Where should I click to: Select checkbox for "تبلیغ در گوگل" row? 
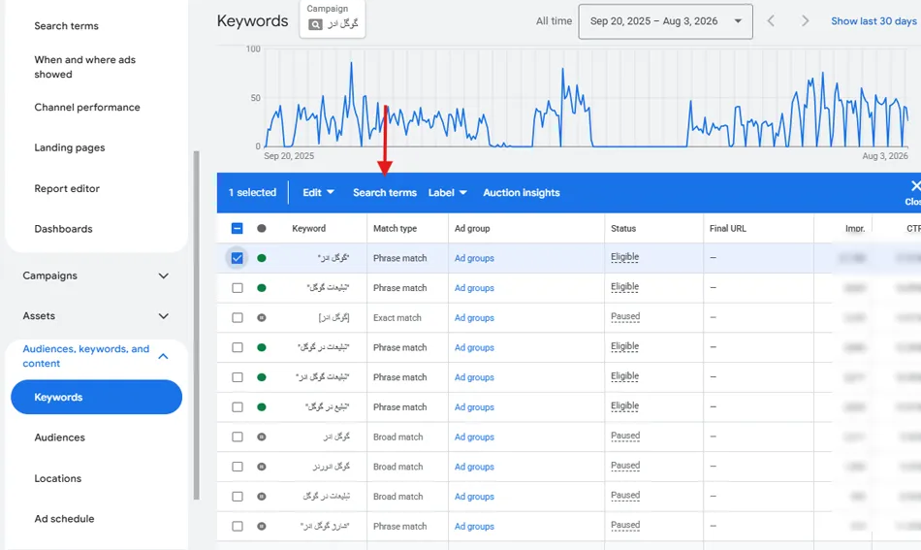[237, 406]
